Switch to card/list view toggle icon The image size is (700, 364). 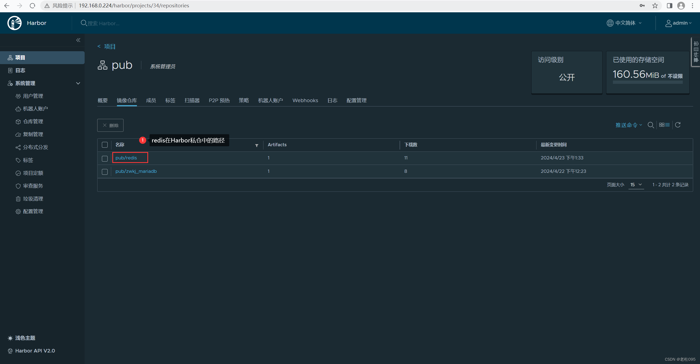pyautogui.click(x=664, y=125)
